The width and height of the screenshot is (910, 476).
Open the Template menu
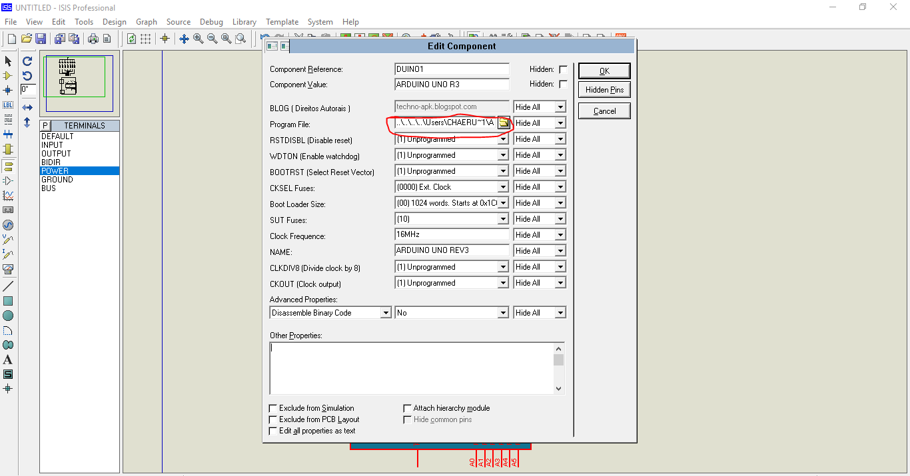point(282,22)
